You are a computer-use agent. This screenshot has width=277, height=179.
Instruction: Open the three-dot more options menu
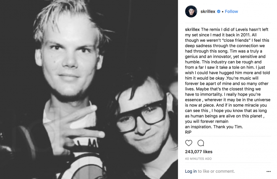tap(269, 171)
